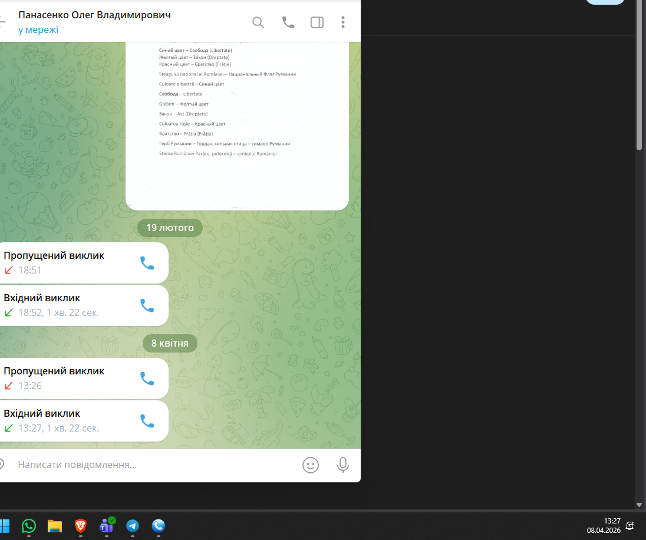Click the background window's vertical scrollbar thumb
The image size is (646, 540).
point(639,75)
